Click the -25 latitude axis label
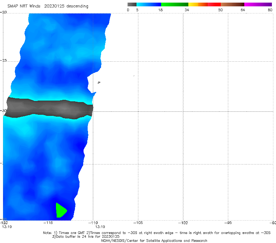 point(3,60)
